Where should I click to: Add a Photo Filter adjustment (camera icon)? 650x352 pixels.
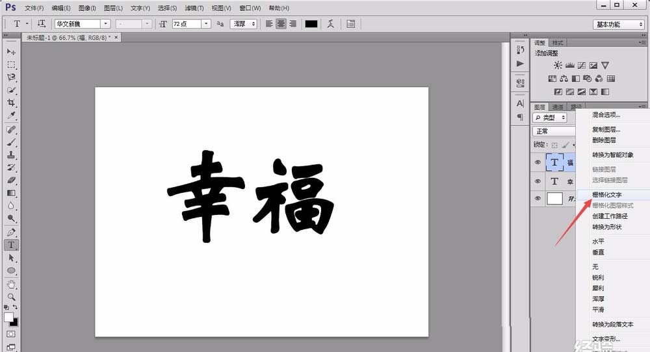point(587,79)
